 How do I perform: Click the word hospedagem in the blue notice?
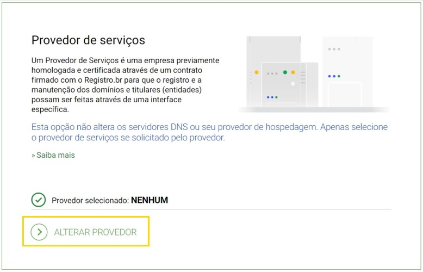tap(291, 127)
